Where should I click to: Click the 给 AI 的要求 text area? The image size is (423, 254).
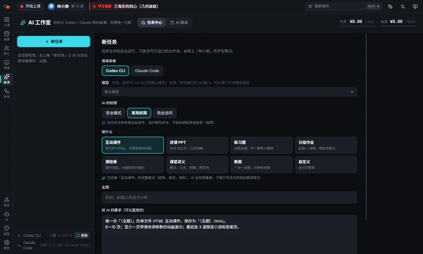229,234
